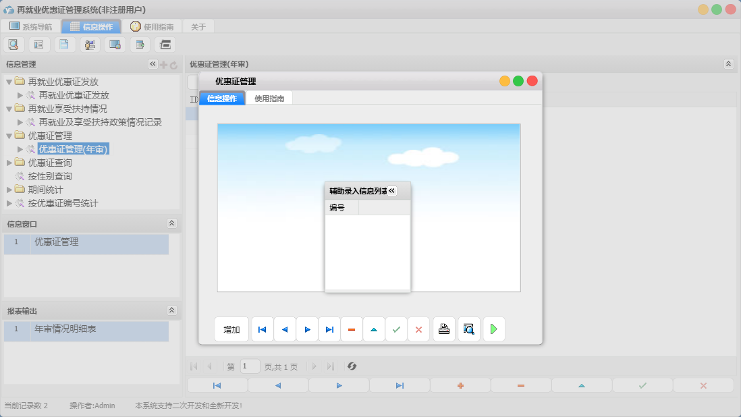741x417 pixels.
Task: Click the magnifier search icon in the top toolbar
Action: pyautogui.click(x=13, y=45)
